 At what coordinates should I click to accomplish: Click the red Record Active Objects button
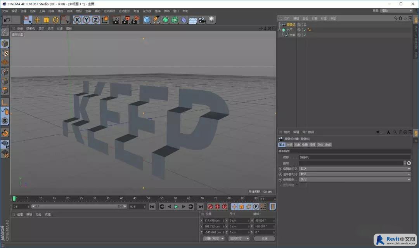tap(210, 207)
